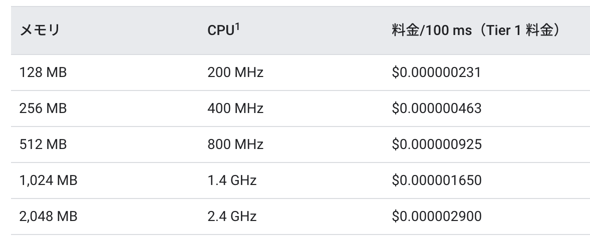Screen dimensions: 590x245
Task: Click the CPU column header
Action: tap(223, 30)
